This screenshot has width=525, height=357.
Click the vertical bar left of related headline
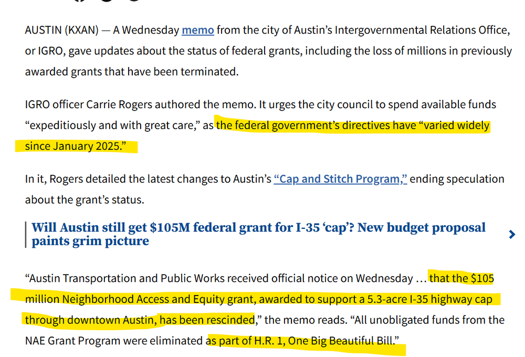click(26, 235)
